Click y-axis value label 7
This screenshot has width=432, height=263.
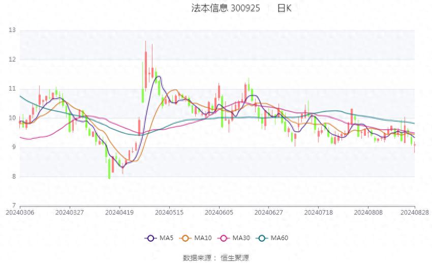(14, 206)
